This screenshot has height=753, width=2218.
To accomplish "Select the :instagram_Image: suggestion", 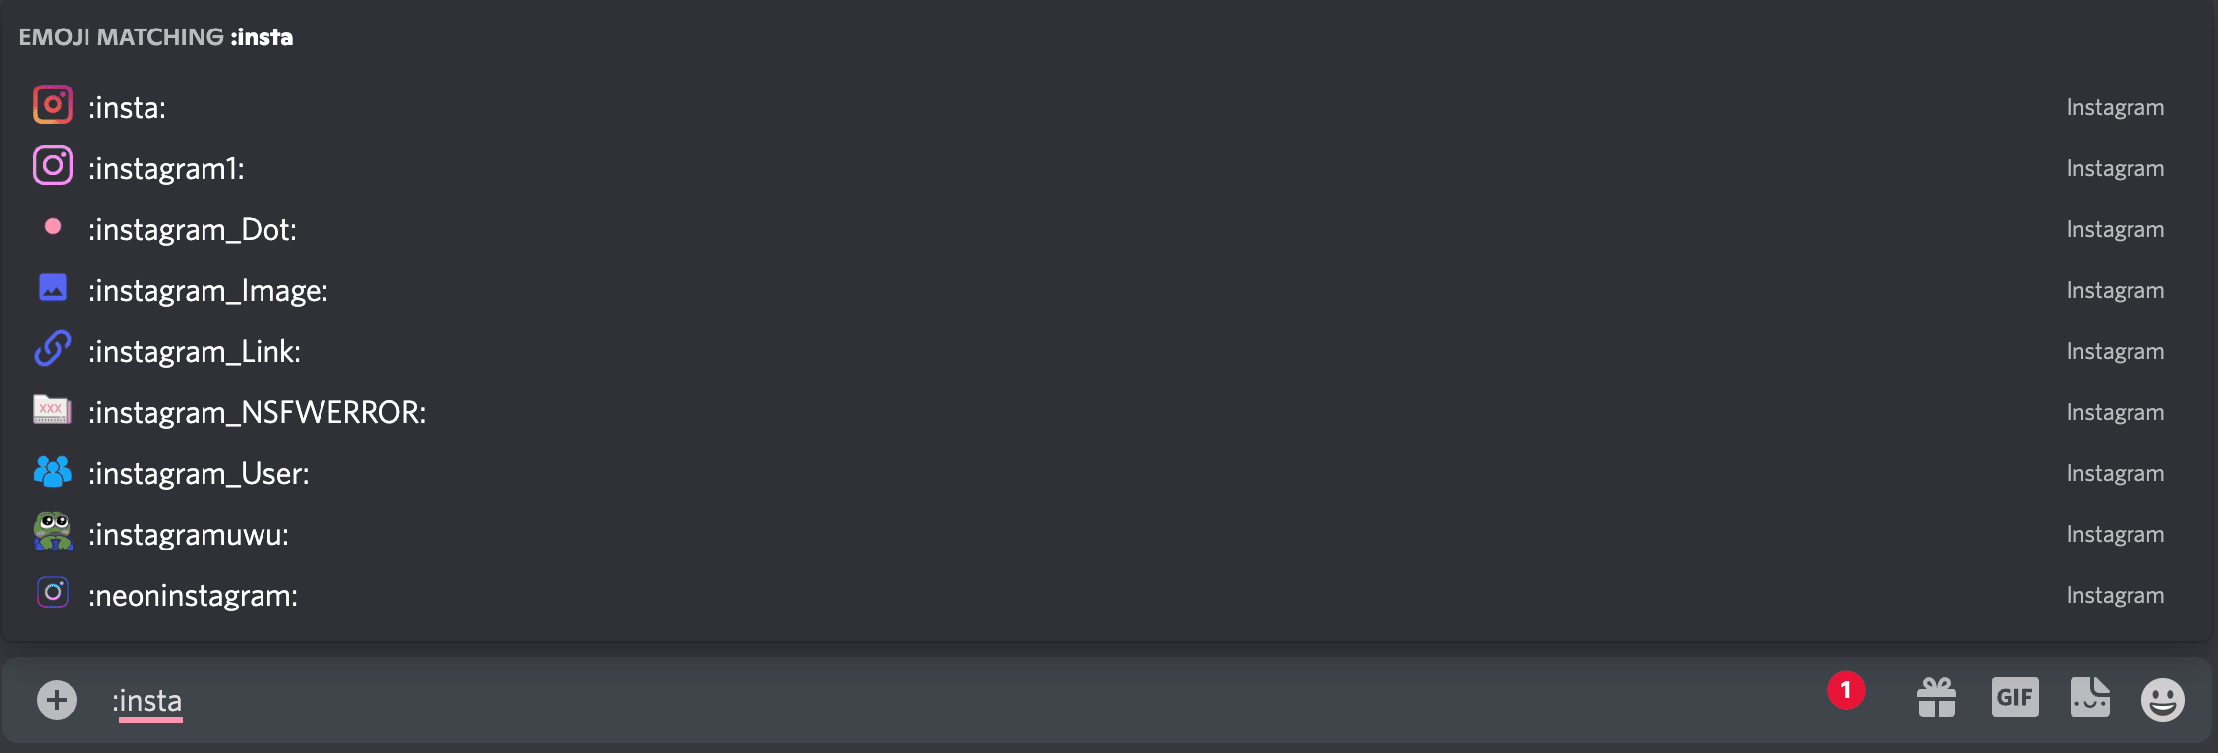I will coord(1106,290).
